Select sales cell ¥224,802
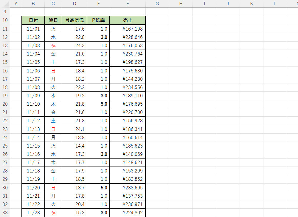Viewport: 298px width, 217px height. [128, 213]
